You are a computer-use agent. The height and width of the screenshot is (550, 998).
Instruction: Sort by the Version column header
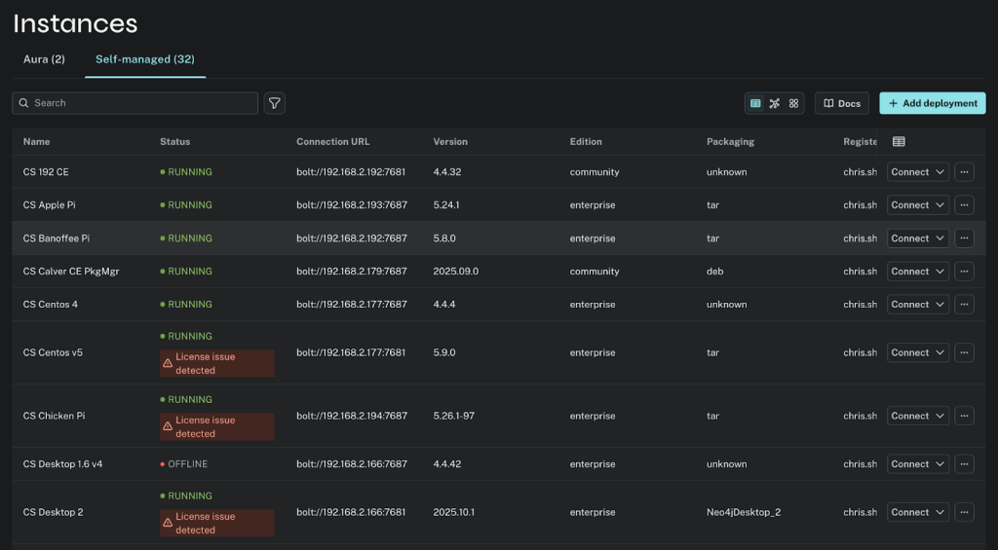click(450, 142)
